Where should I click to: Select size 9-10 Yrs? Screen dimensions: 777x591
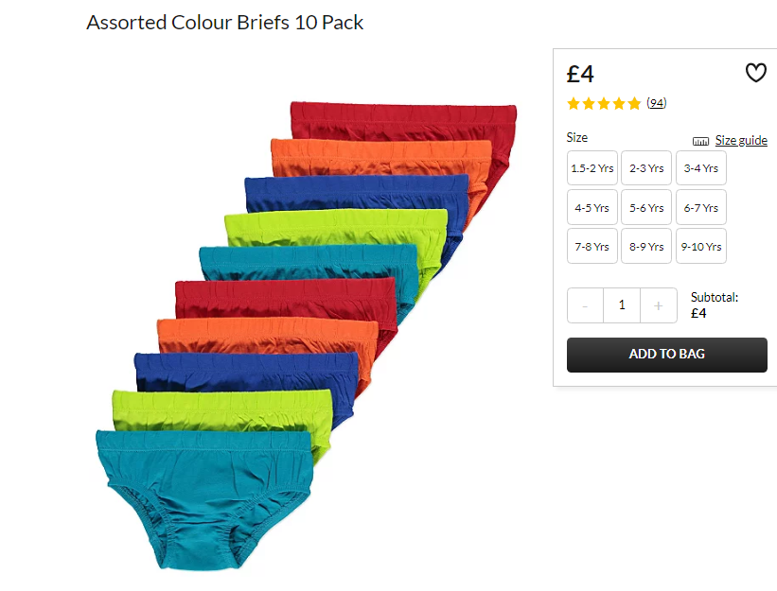[701, 246]
